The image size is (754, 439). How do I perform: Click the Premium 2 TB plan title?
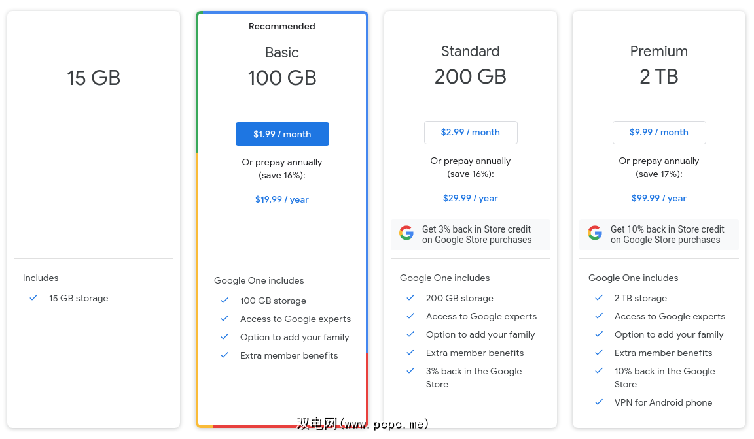click(x=659, y=65)
